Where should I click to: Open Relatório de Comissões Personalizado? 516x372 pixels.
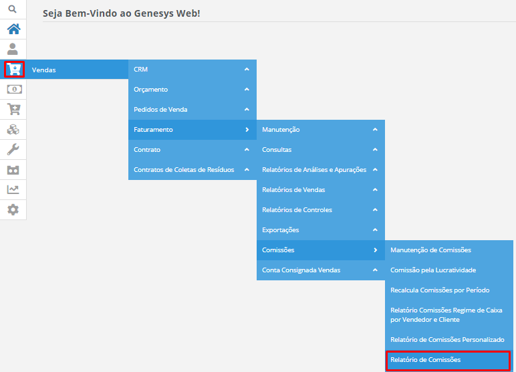(x=449, y=340)
